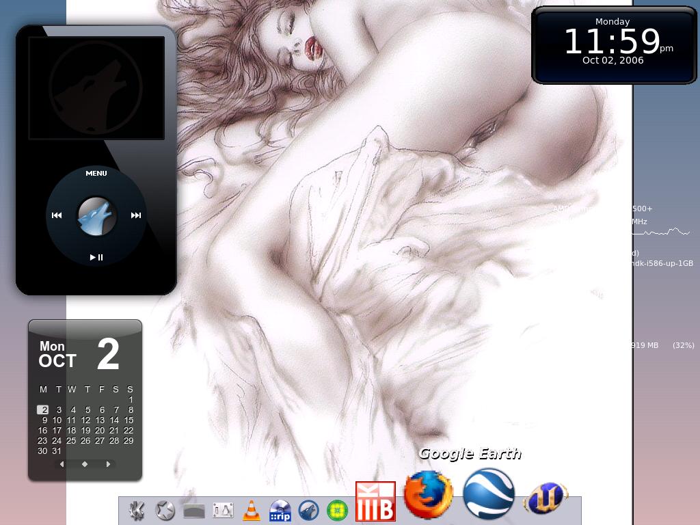
Task: Click the Amarok wolf center button on iPod
Action: coord(96,215)
